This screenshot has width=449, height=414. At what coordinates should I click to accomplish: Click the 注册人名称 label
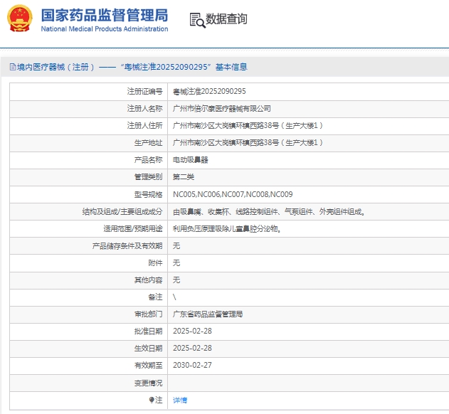(145, 109)
